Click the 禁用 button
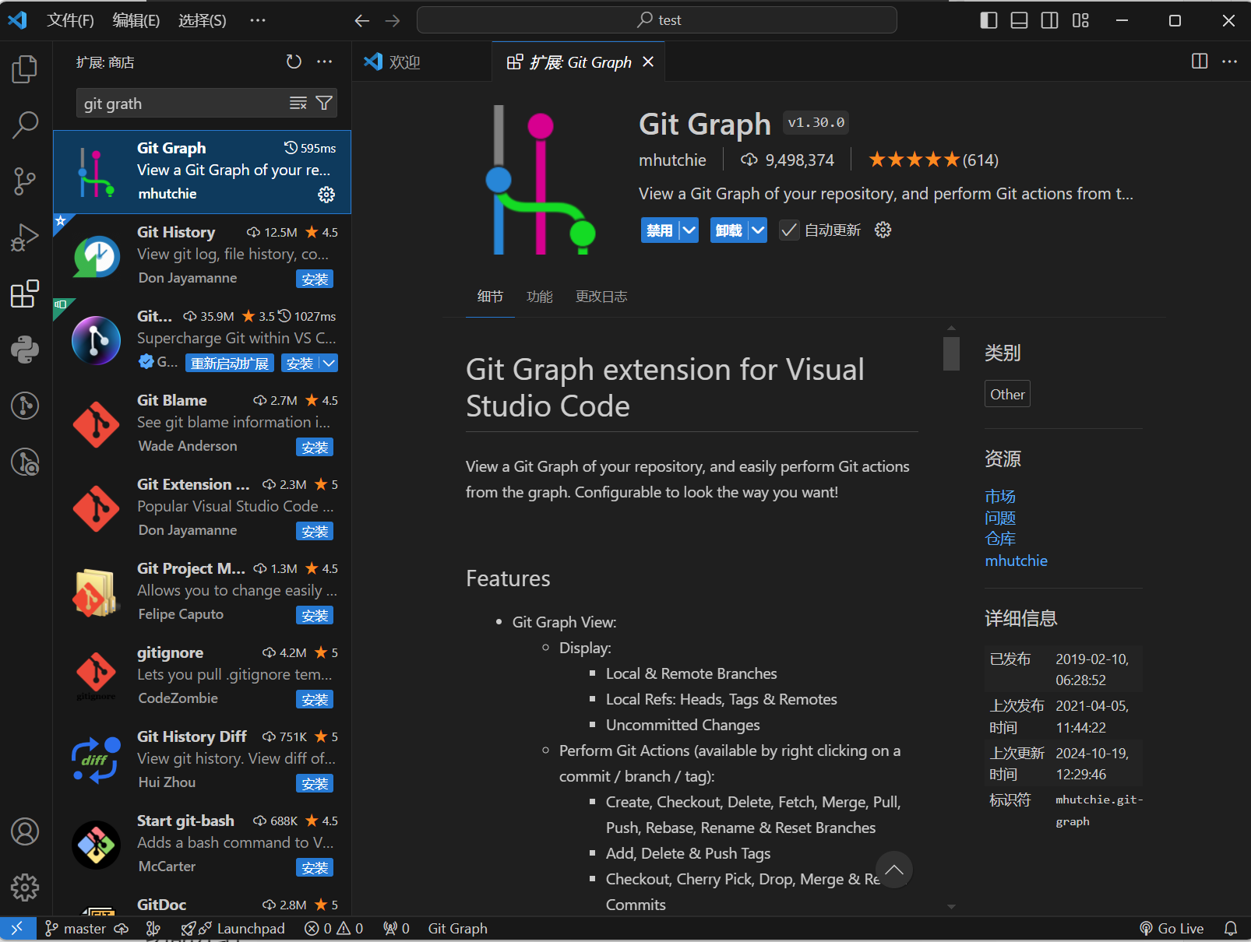1251x942 pixels. point(660,230)
